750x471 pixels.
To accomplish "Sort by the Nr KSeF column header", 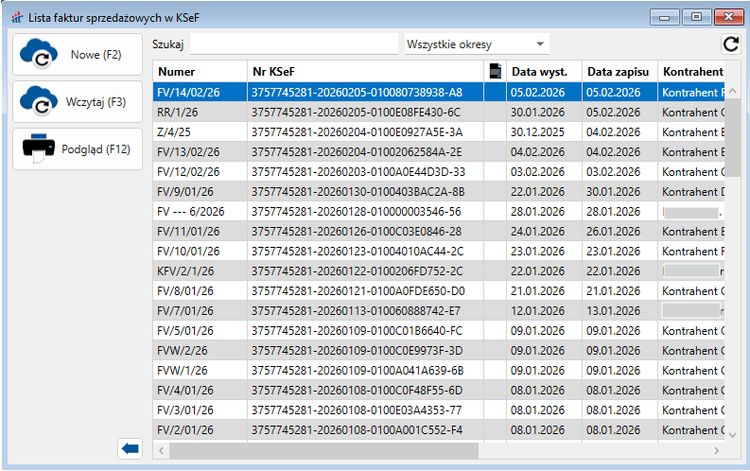I will [364, 72].
